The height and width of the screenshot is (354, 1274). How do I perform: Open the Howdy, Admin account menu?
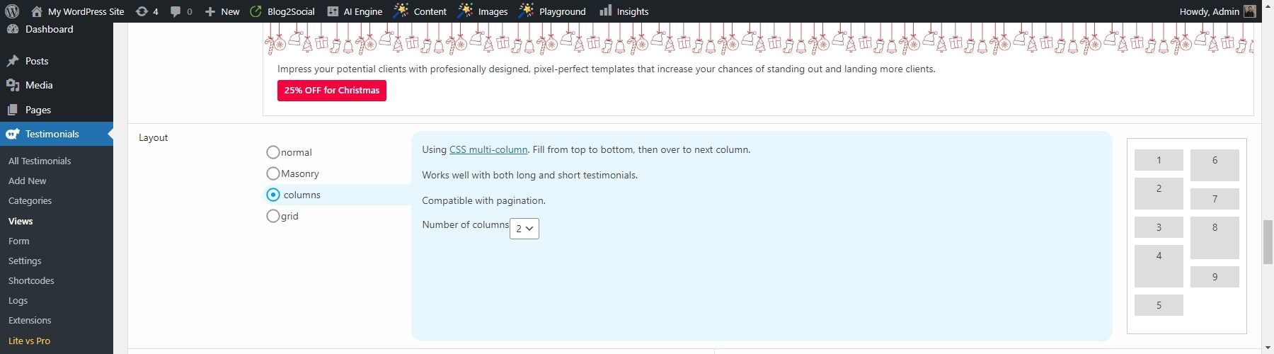coord(1209,11)
